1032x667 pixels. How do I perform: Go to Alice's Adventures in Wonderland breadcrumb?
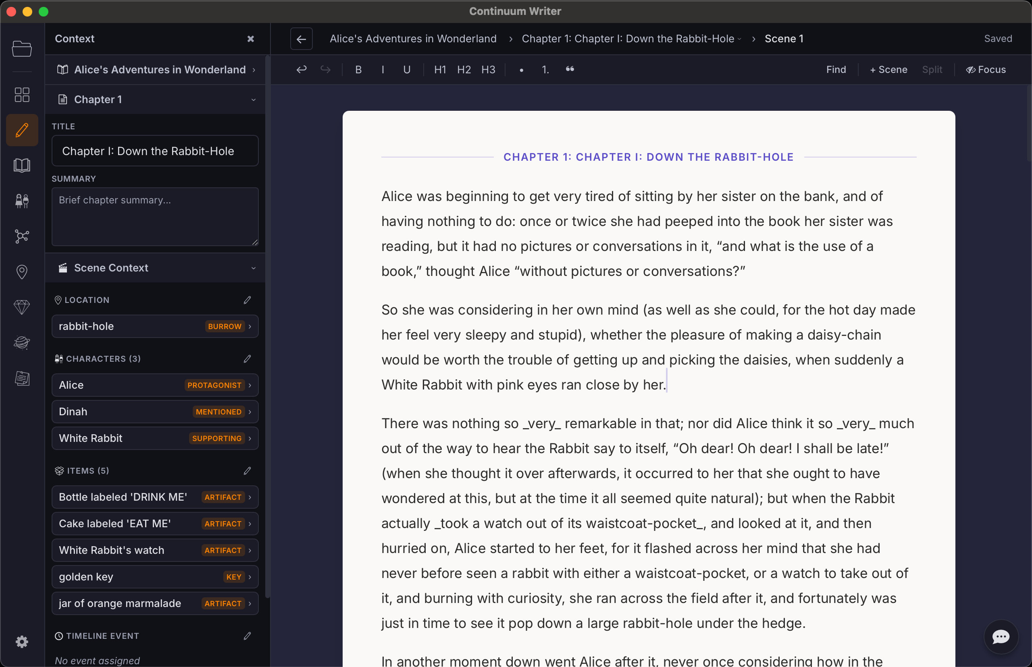pos(413,39)
